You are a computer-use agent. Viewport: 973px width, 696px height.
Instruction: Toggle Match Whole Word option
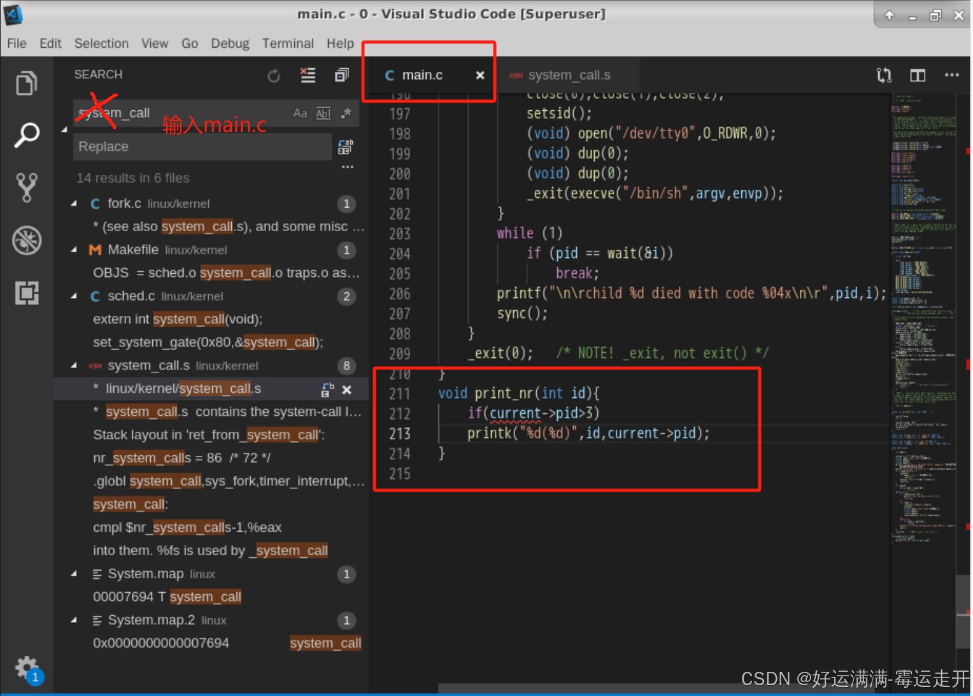click(323, 113)
